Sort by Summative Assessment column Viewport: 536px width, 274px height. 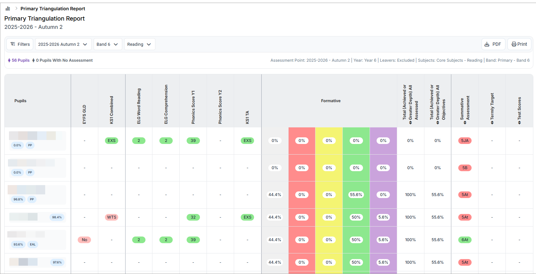coord(465,109)
